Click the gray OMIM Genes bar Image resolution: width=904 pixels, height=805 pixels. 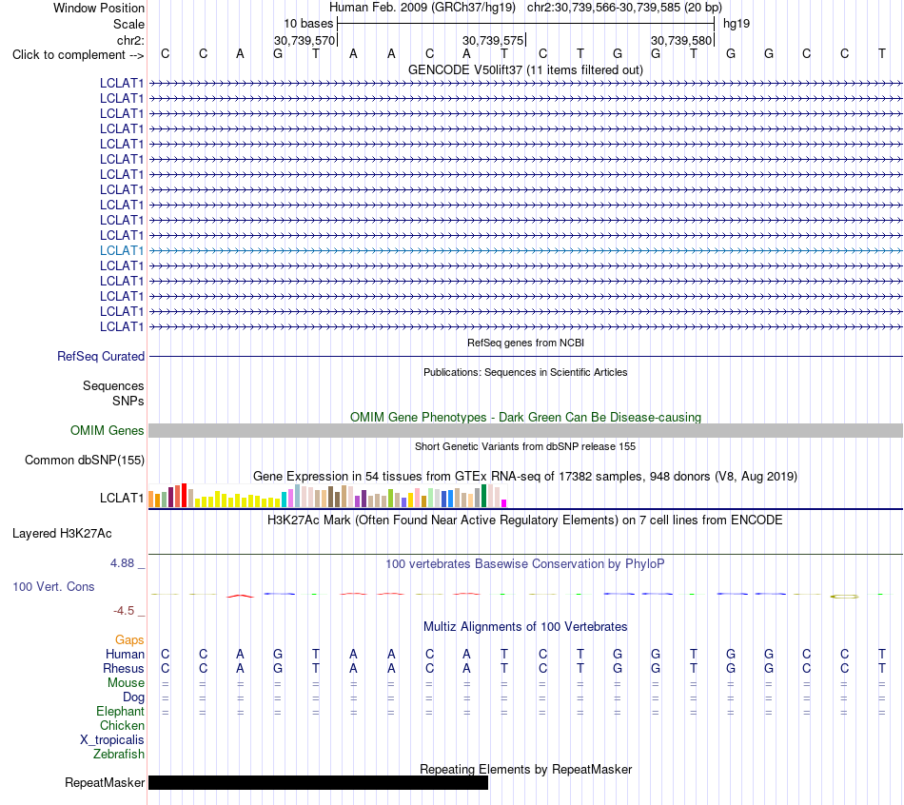[x=525, y=430]
